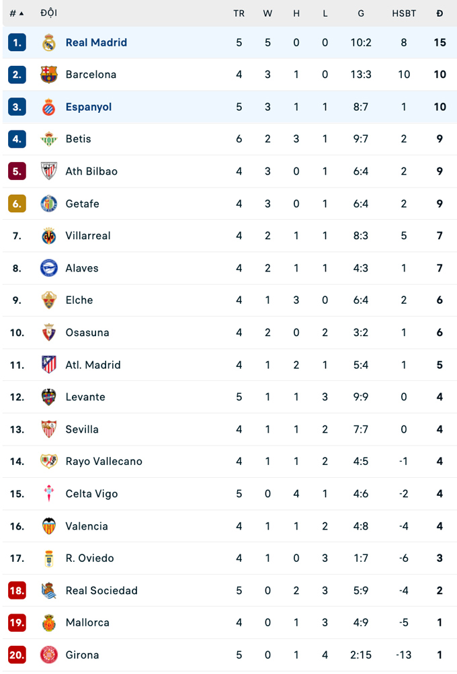Viewport: 457px width, 674px height.
Task: Sort standings by ĐỘI column header
Action: click(x=48, y=13)
